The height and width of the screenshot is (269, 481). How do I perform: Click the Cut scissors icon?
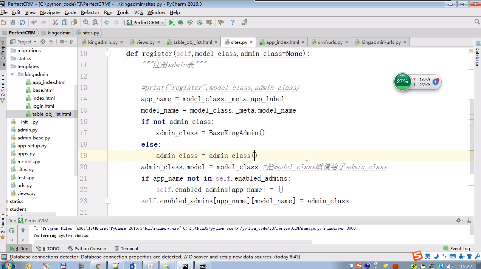click(55, 23)
